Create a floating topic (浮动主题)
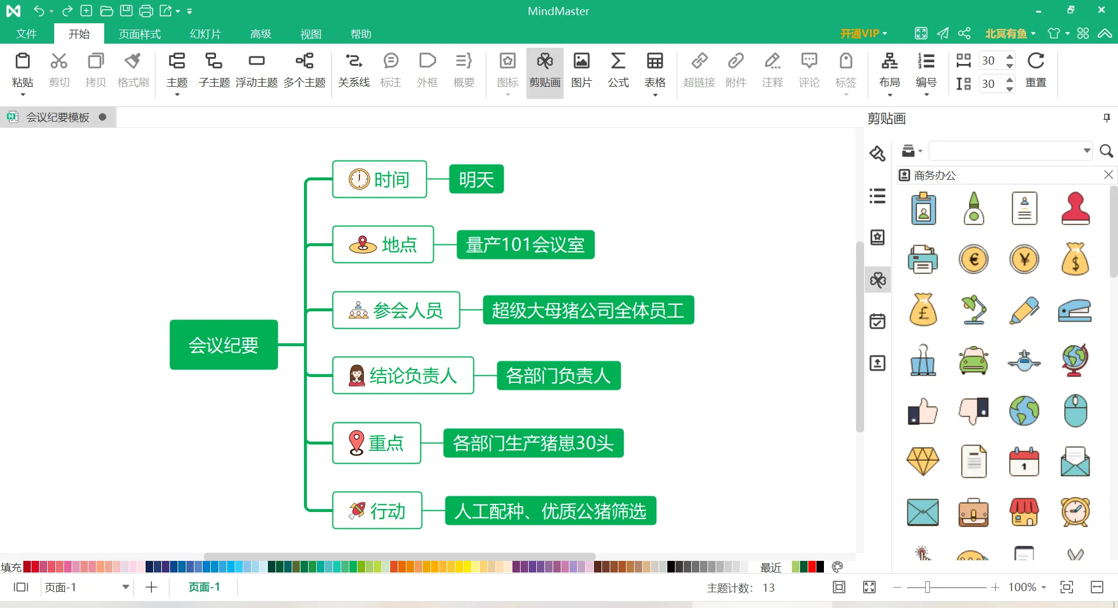The width and height of the screenshot is (1118, 608). pos(256,70)
